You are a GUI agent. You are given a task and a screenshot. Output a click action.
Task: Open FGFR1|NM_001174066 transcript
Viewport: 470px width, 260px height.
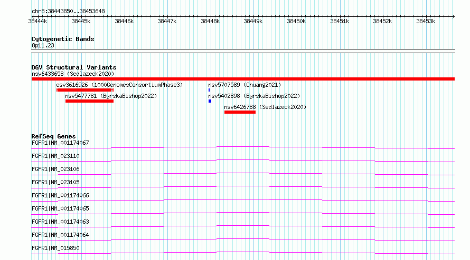pos(60,195)
